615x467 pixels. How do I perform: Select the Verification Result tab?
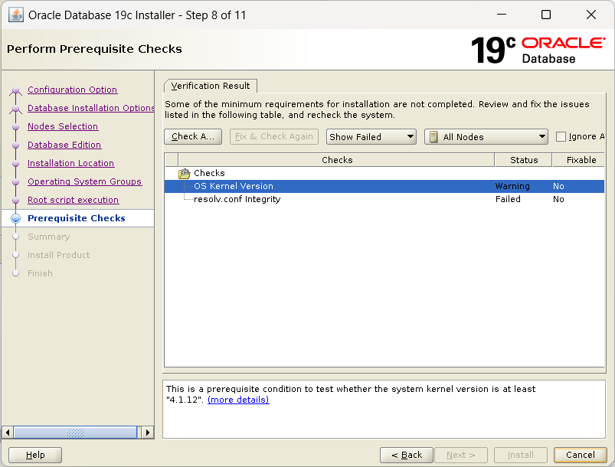click(x=210, y=86)
